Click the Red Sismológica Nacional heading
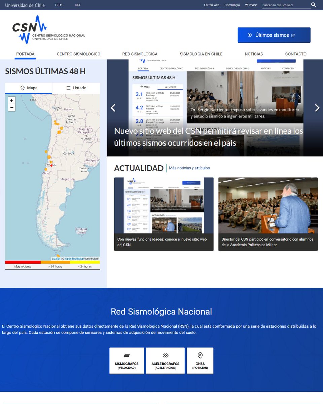The image size is (323, 404). point(161,312)
